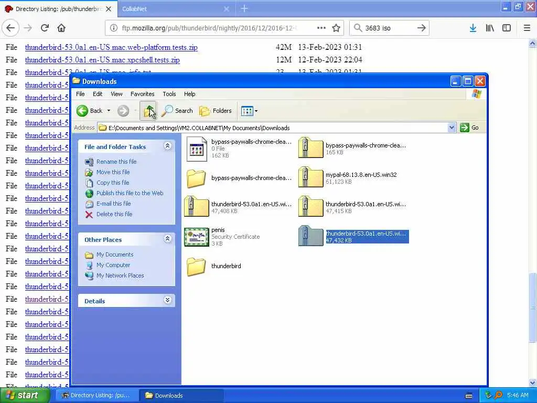Collapse the Other Places panel
Viewport: 537px width, 403px height.
(167, 239)
